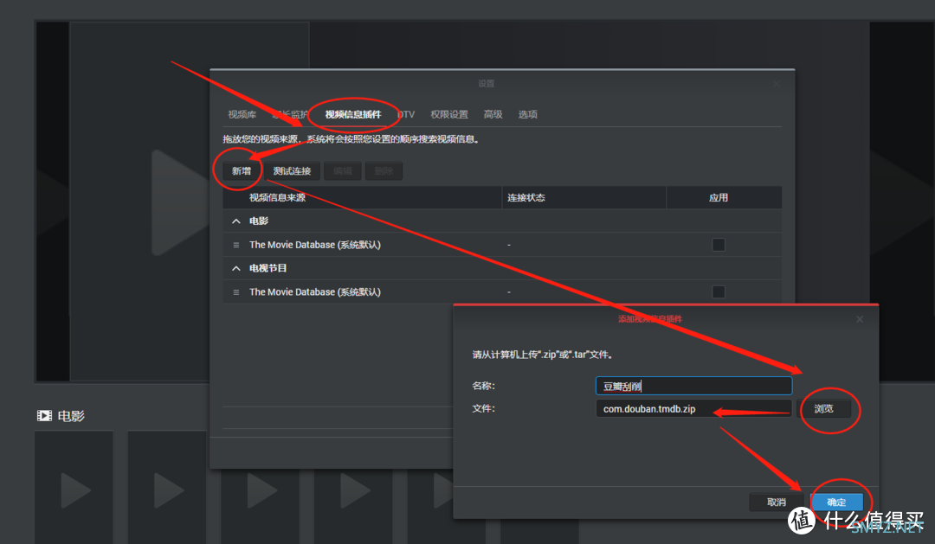The image size is (935, 544).
Task: Enable the 应用 checkbox for 电影 Movie Database
Action: tap(719, 245)
